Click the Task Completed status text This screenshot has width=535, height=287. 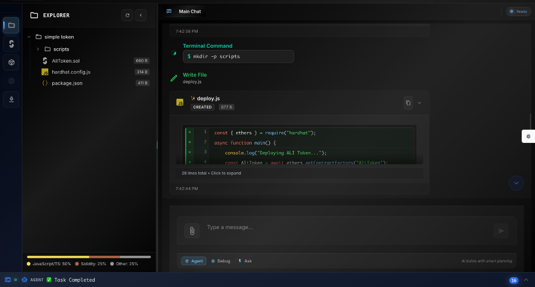pyautogui.click(x=74, y=280)
